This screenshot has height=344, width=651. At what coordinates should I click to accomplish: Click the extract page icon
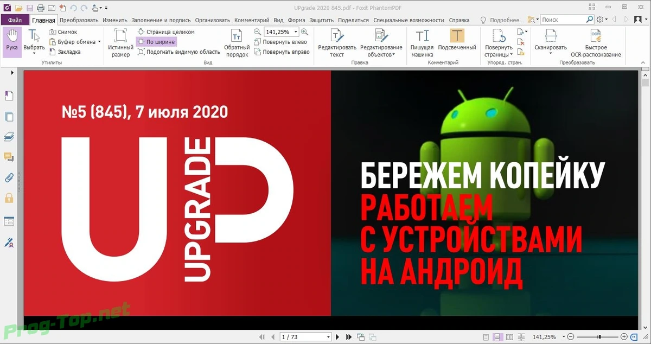click(521, 52)
